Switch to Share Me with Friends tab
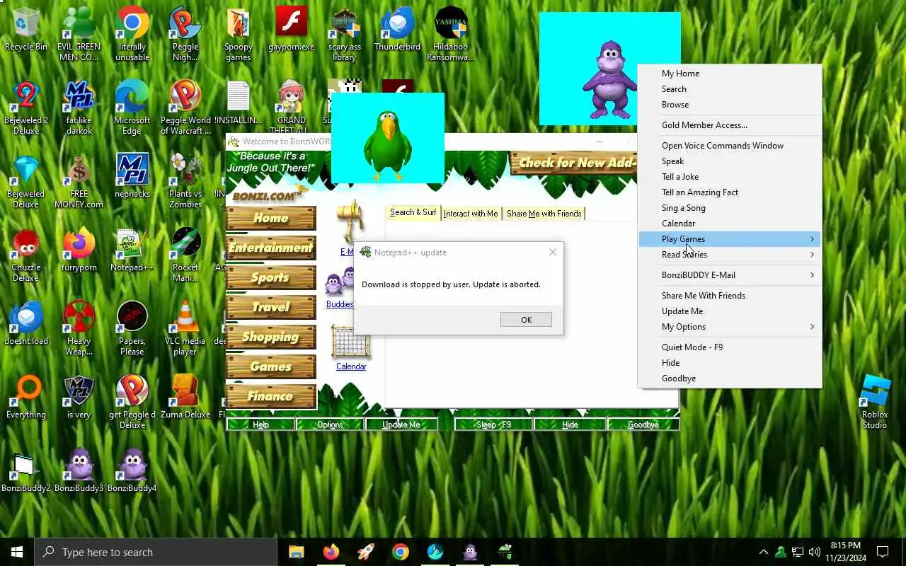Viewport: 906px width, 566px height. coord(544,214)
